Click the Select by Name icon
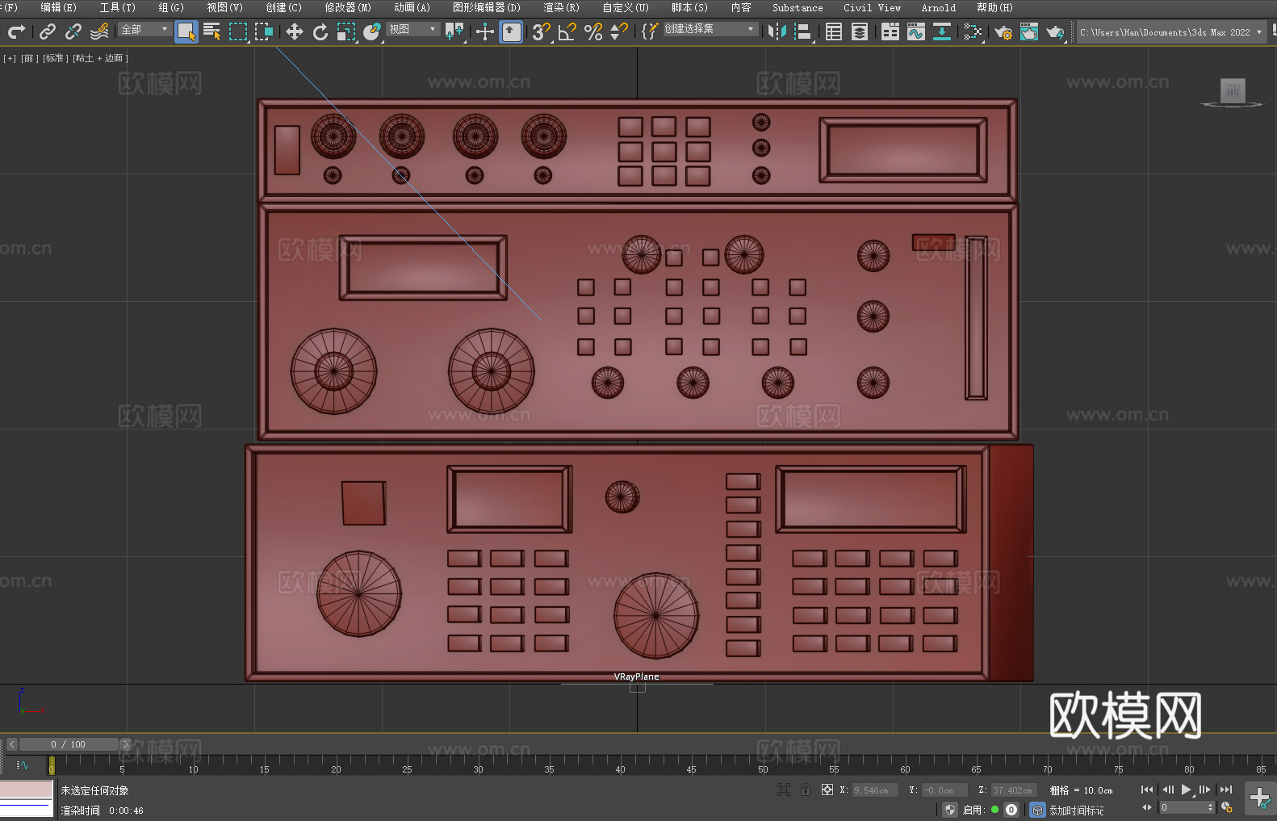The image size is (1277, 821). [212, 31]
